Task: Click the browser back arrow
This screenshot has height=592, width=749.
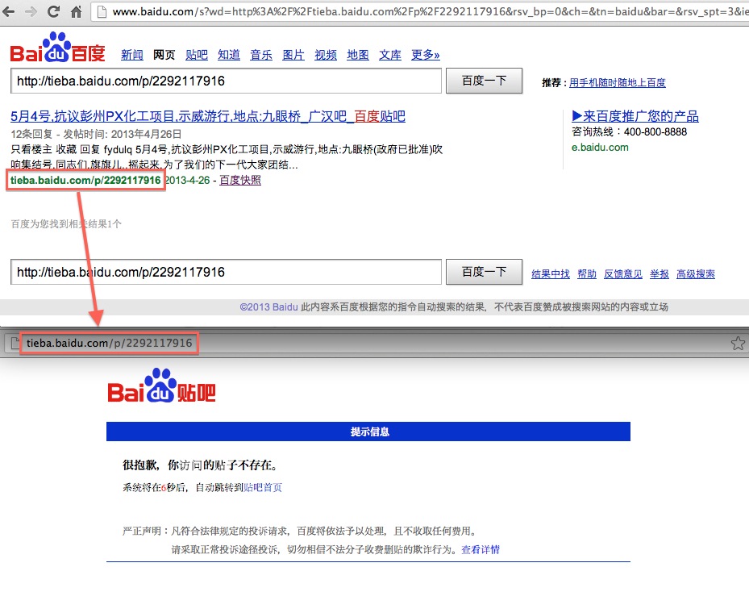Action: click(x=8, y=11)
